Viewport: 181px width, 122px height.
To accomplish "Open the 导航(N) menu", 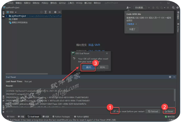I will [36, 3].
